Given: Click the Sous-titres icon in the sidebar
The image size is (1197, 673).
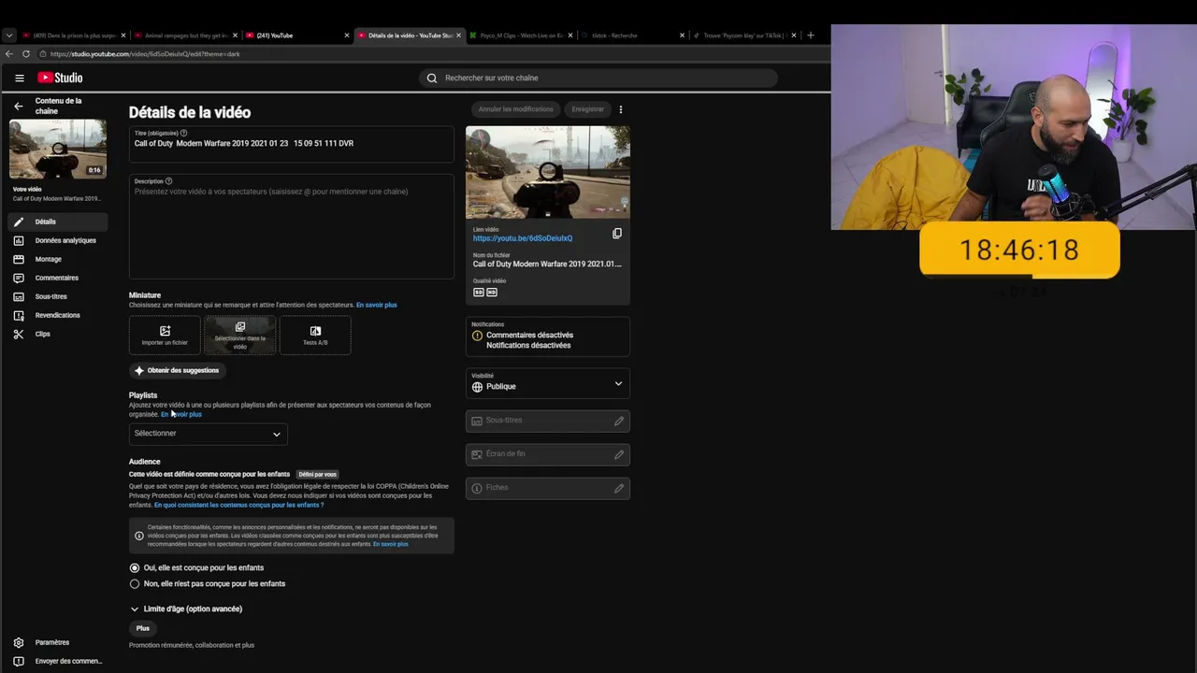Looking at the screenshot, I should point(18,296).
